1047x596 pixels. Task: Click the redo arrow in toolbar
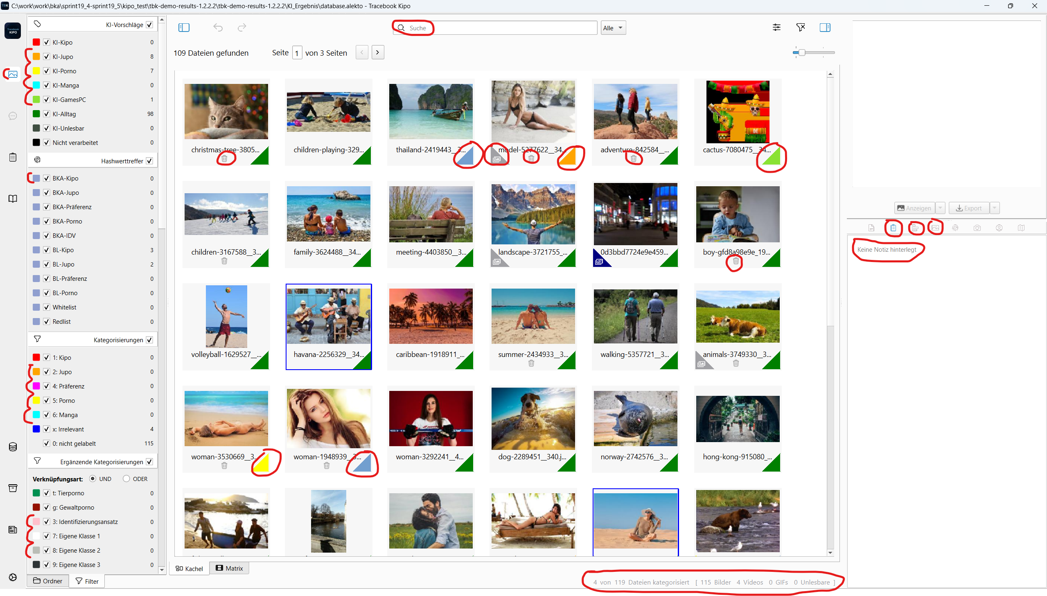(x=242, y=27)
